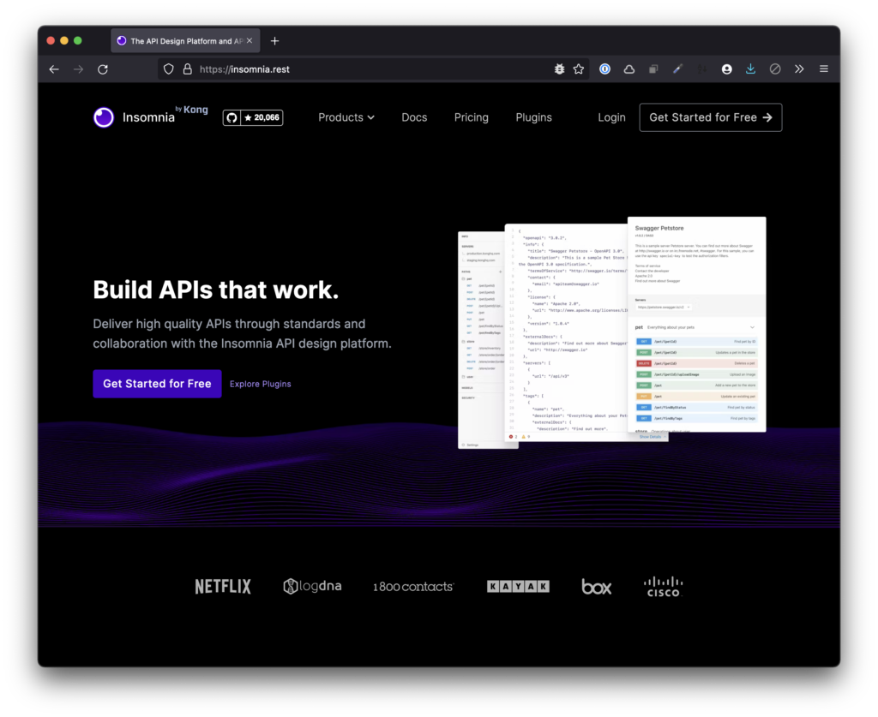This screenshot has height=717, width=878.
Task: Bookmark this page with the star icon
Action: [x=579, y=69]
